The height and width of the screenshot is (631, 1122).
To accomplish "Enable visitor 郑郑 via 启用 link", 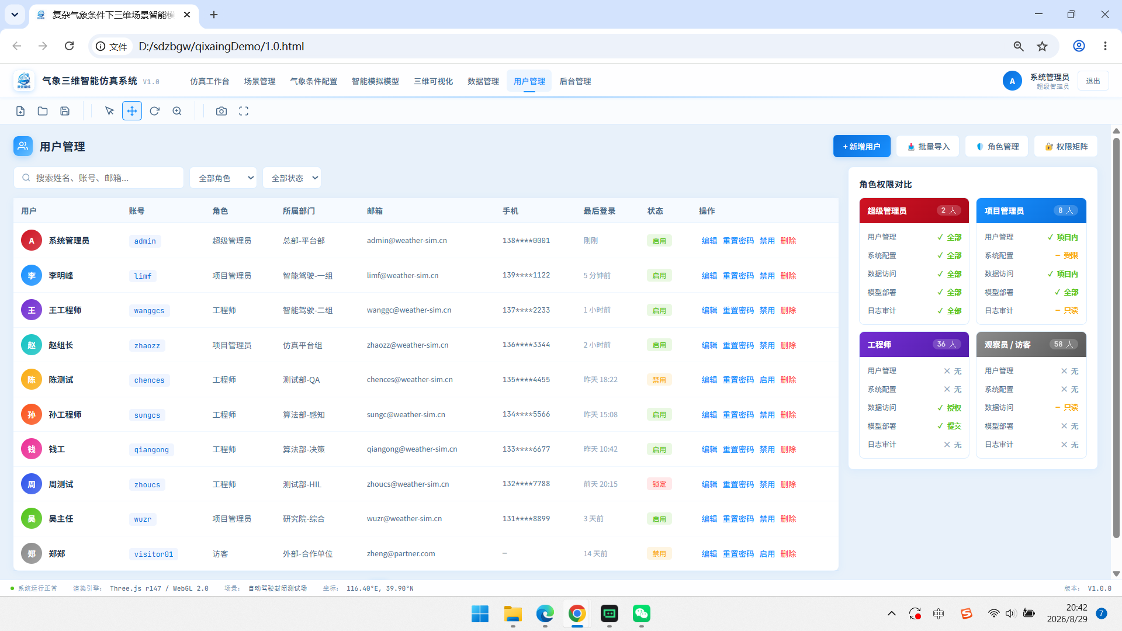I will coord(767,554).
